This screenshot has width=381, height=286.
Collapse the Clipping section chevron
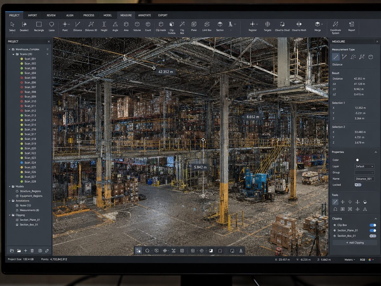[376, 219]
